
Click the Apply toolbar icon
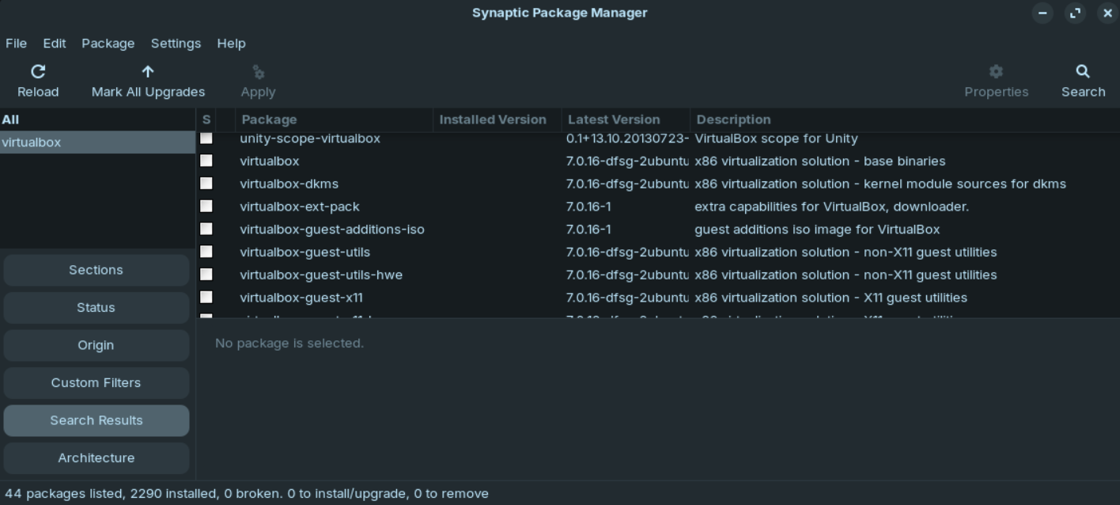coord(258,71)
